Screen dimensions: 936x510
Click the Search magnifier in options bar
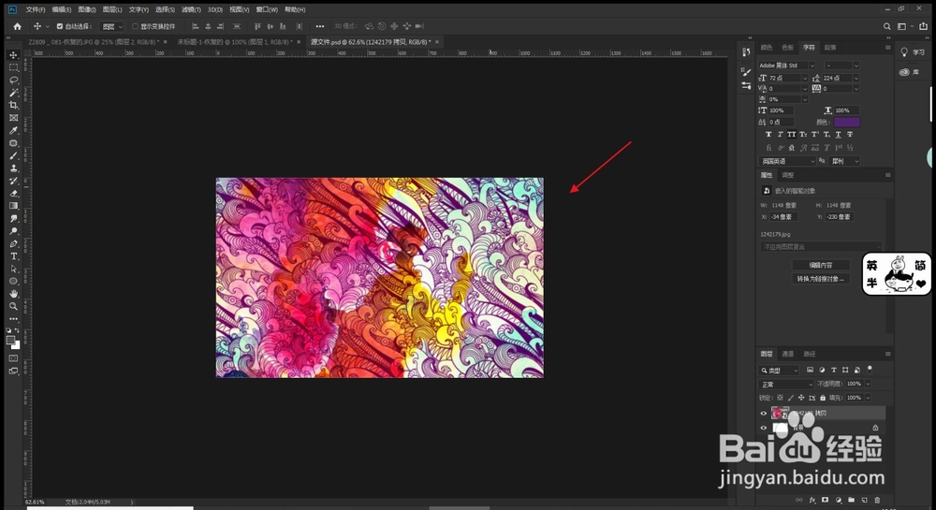pos(887,26)
